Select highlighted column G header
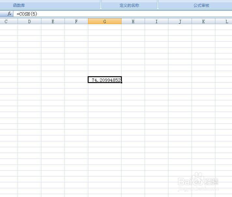This screenshot has height=197, width=232. pyautogui.click(x=105, y=21)
